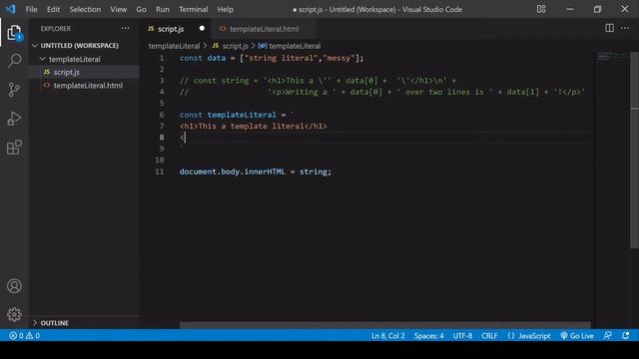Collapse the UNTITLED (WORKSPACE) section
This screenshot has width=639, height=359.
tap(80, 46)
